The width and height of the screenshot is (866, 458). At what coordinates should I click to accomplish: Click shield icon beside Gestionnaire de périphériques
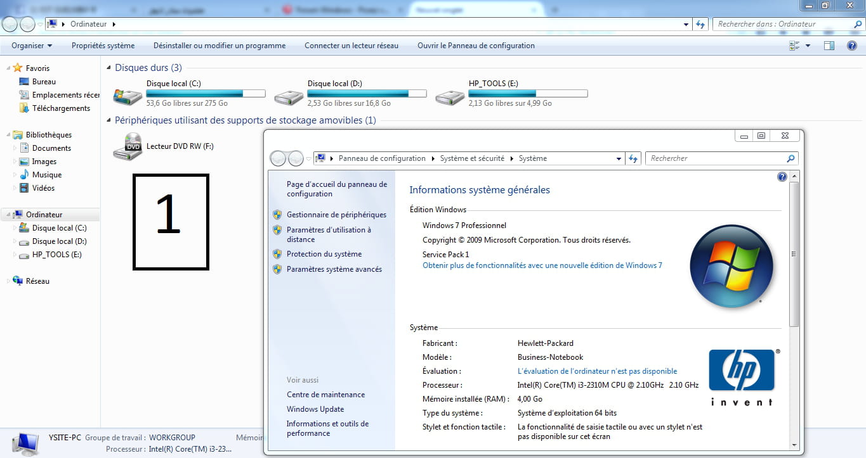tap(277, 215)
